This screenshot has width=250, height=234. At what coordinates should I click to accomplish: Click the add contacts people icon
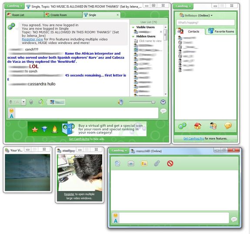213,126
